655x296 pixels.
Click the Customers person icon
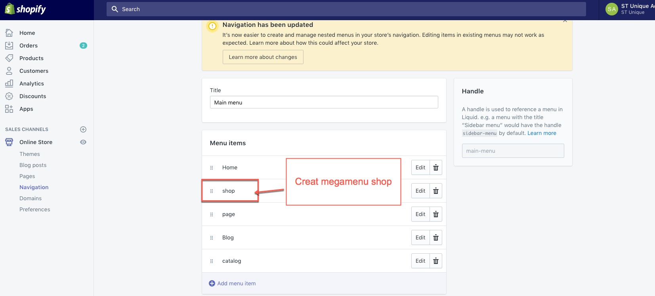tap(9, 71)
